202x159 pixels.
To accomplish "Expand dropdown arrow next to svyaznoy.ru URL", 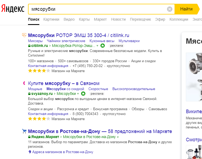I will [x=78, y=94].
